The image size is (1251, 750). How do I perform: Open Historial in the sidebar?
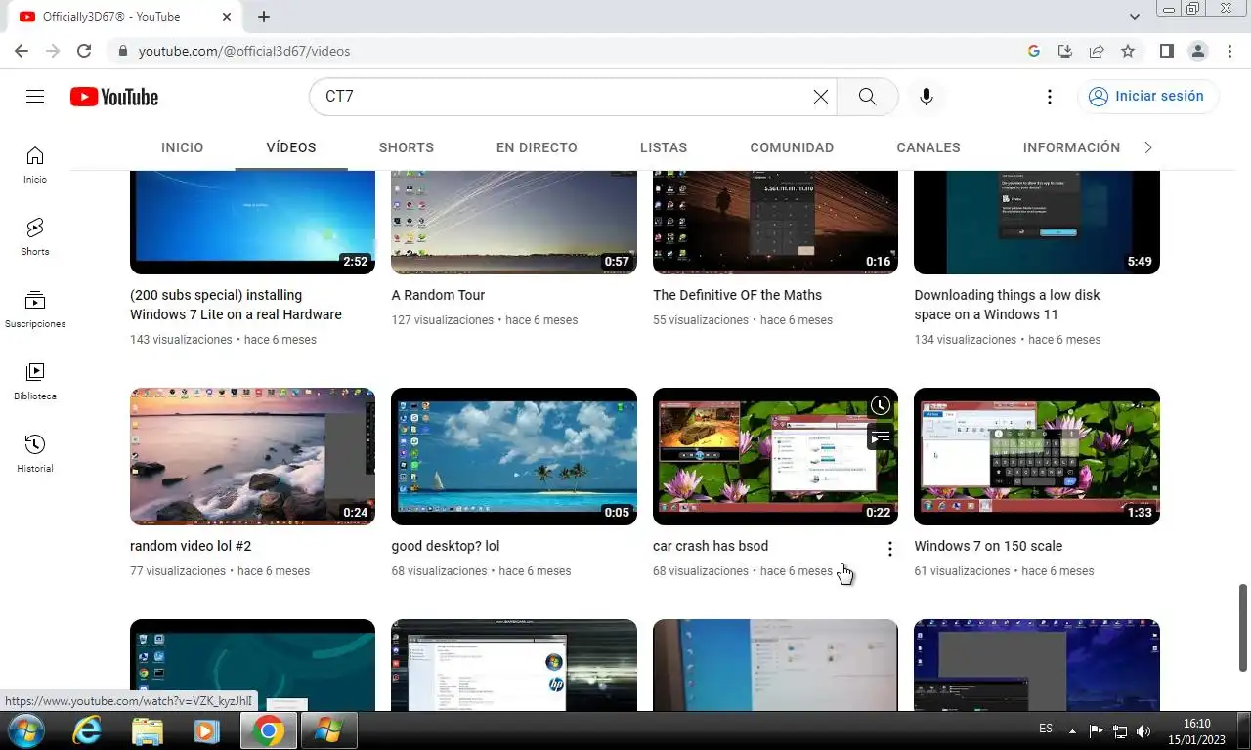pyautogui.click(x=35, y=454)
